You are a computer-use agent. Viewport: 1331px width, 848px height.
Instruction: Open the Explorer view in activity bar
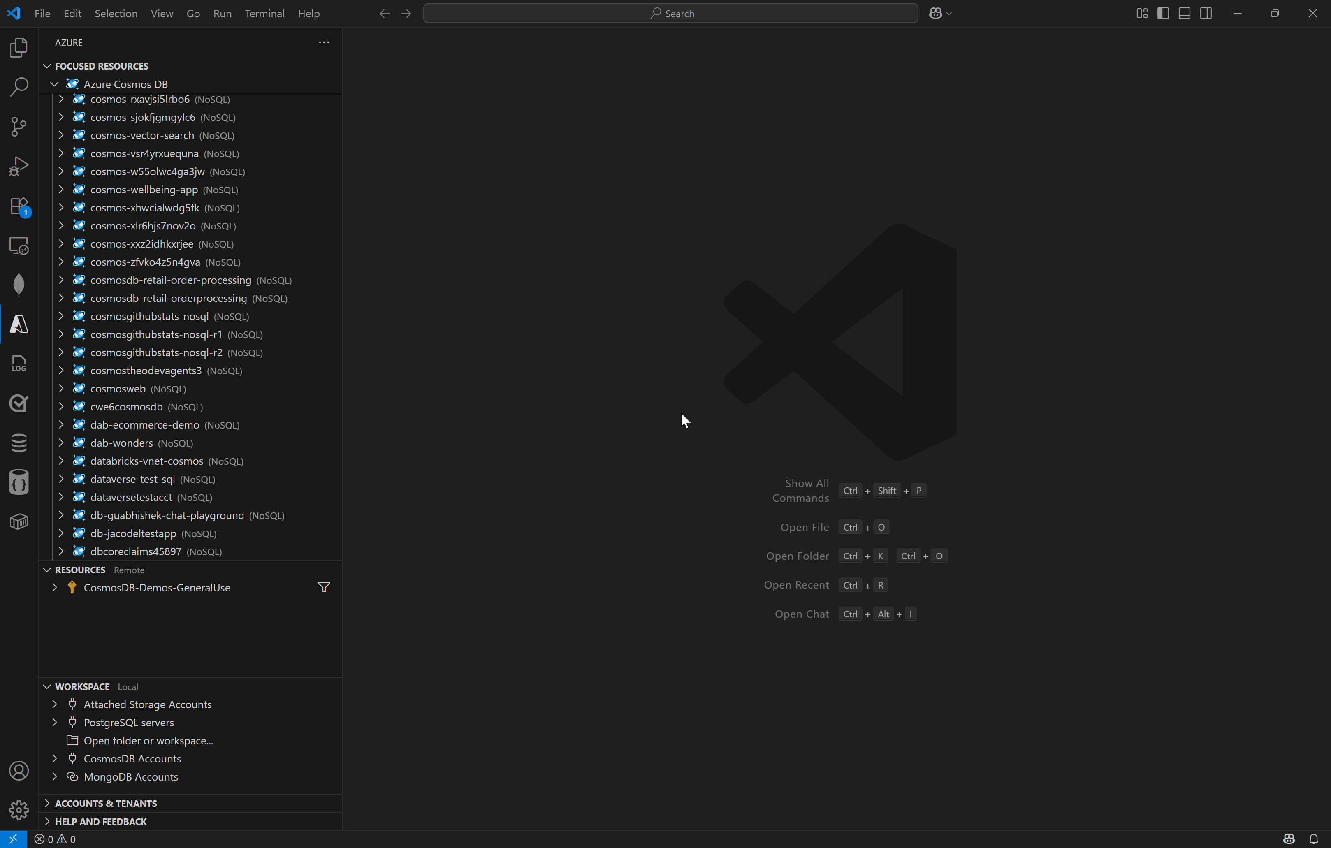(19, 48)
